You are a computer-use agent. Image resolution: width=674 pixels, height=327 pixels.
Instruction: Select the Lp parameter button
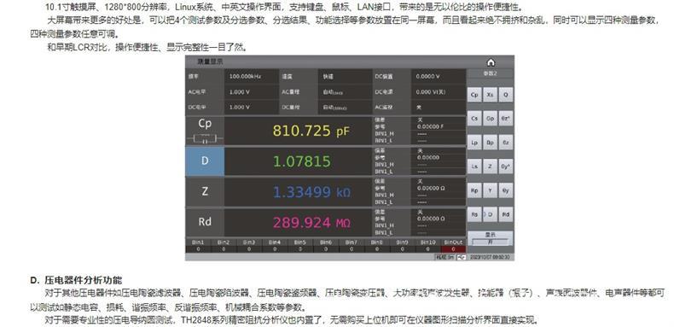(x=474, y=143)
